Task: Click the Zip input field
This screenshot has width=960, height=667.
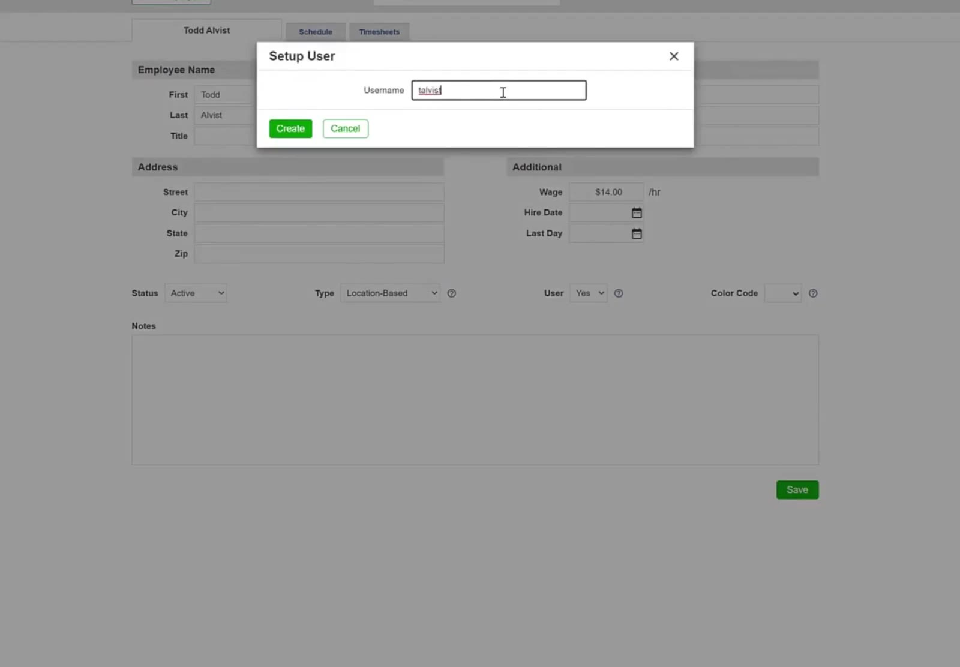Action: 319,254
